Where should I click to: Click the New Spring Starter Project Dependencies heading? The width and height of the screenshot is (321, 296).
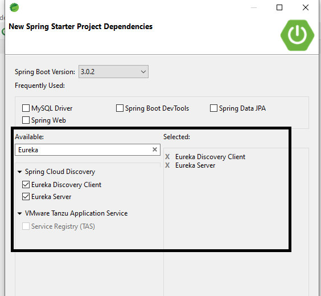click(x=80, y=26)
